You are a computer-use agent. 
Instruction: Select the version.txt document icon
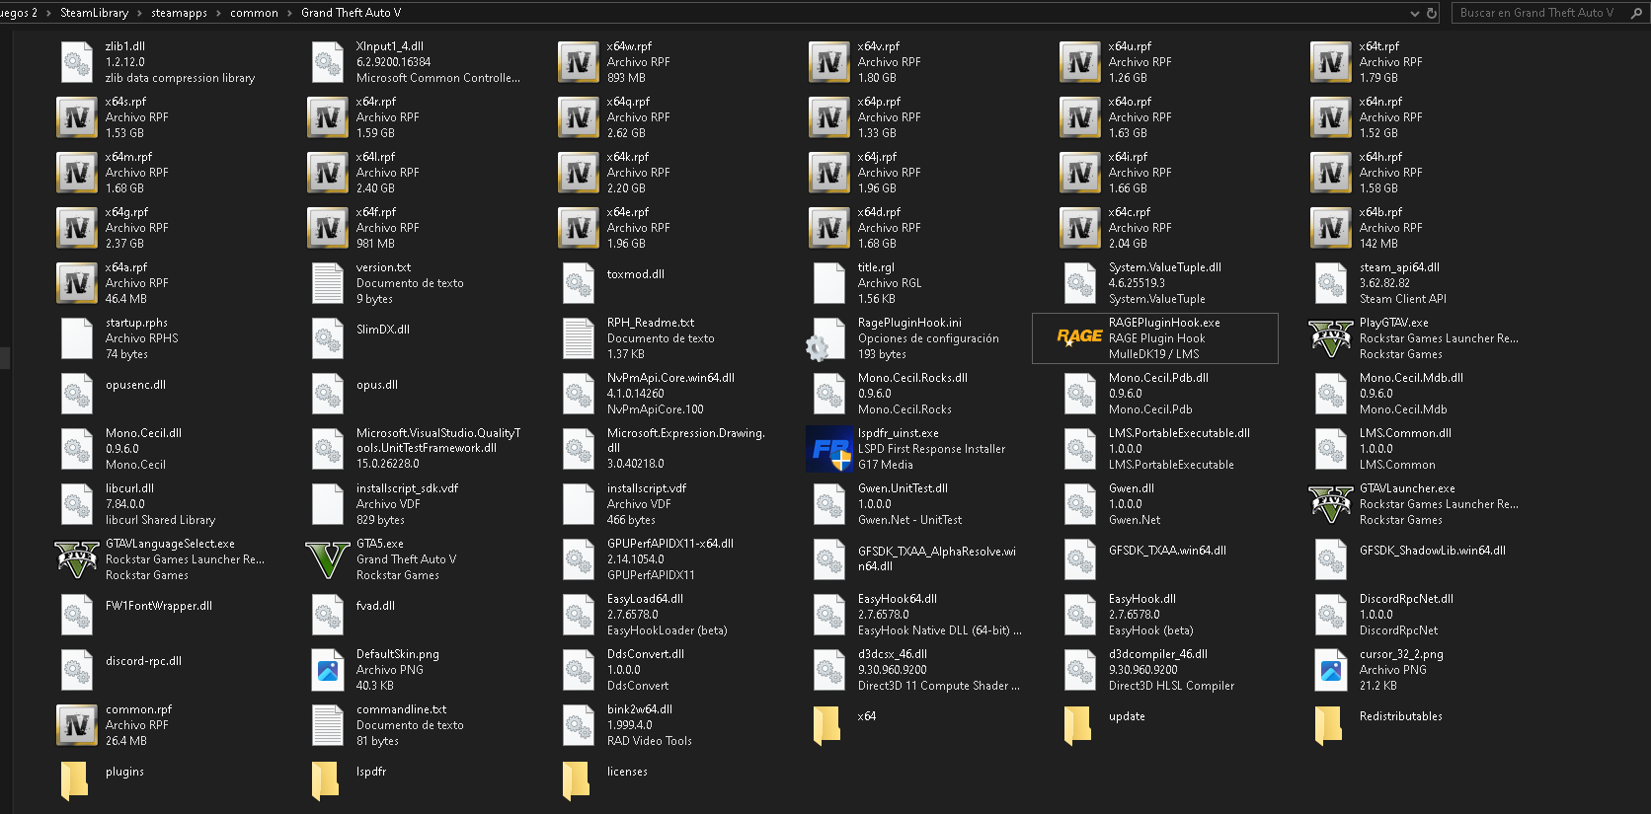[327, 283]
